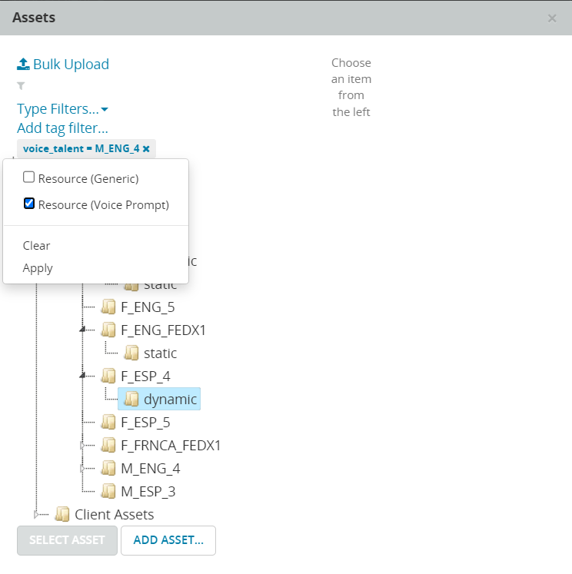
Task: Choose Clear in the filter menu
Action: 36,246
